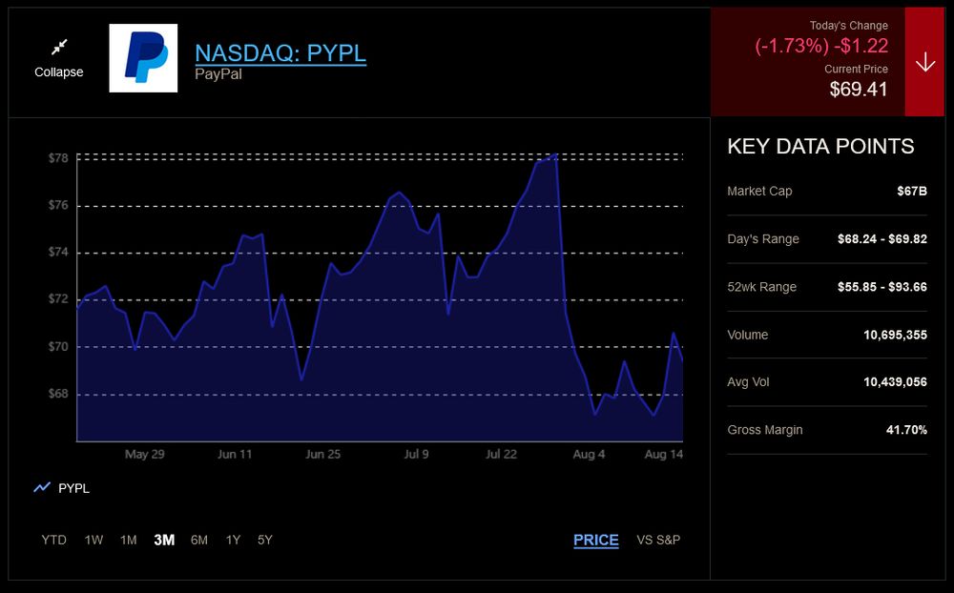Click the PayPal company name text
The width and height of the screenshot is (954, 593).
click(218, 74)
